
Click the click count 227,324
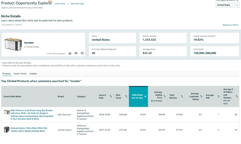coord(123,130)
